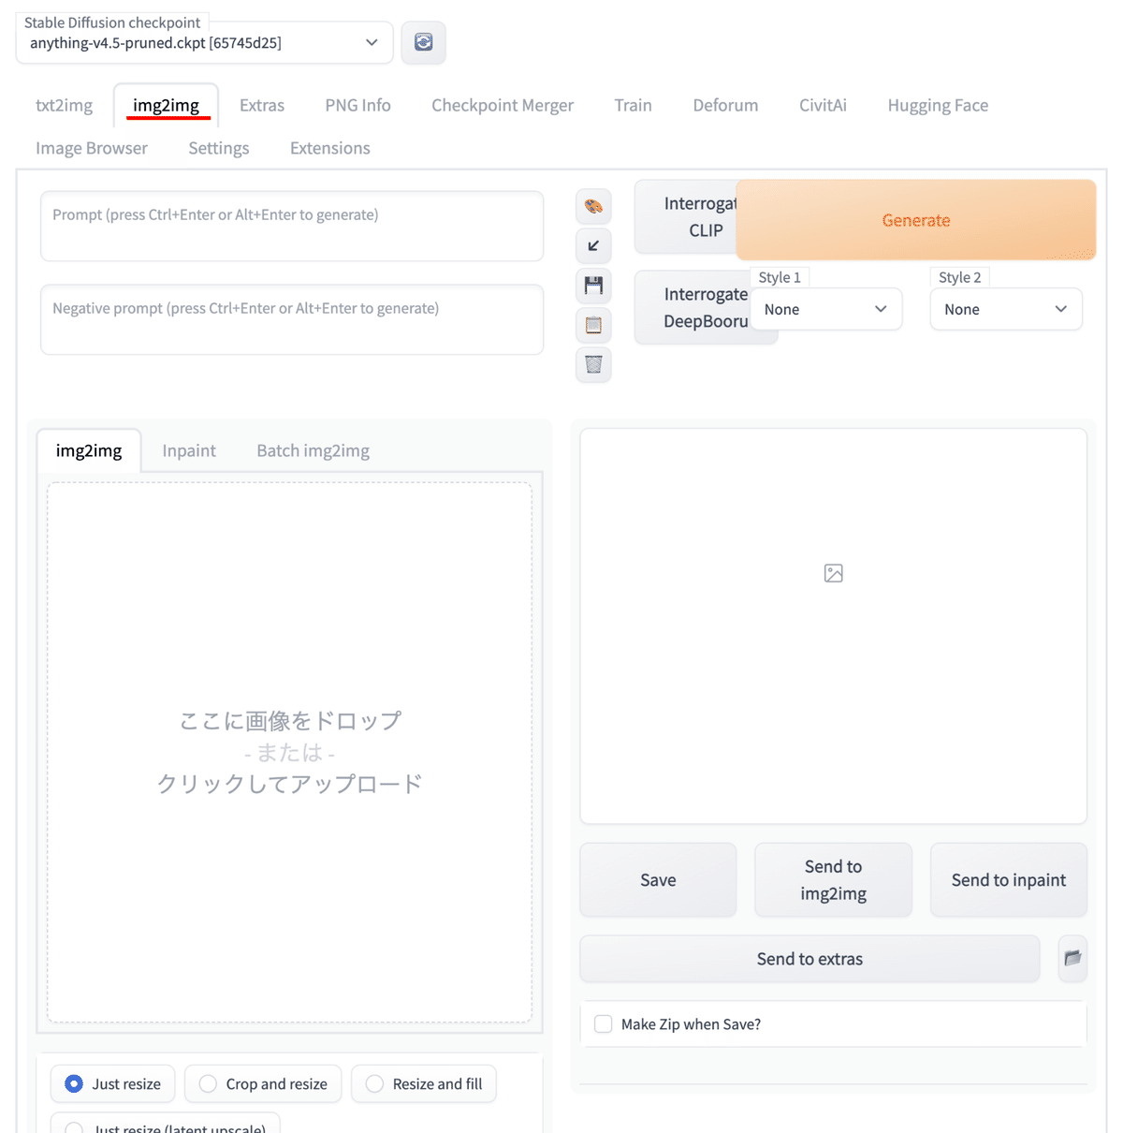Switch to the txt2img tab
The height and width of the screenshot is (1133, 1123).
tap(64, 105)
